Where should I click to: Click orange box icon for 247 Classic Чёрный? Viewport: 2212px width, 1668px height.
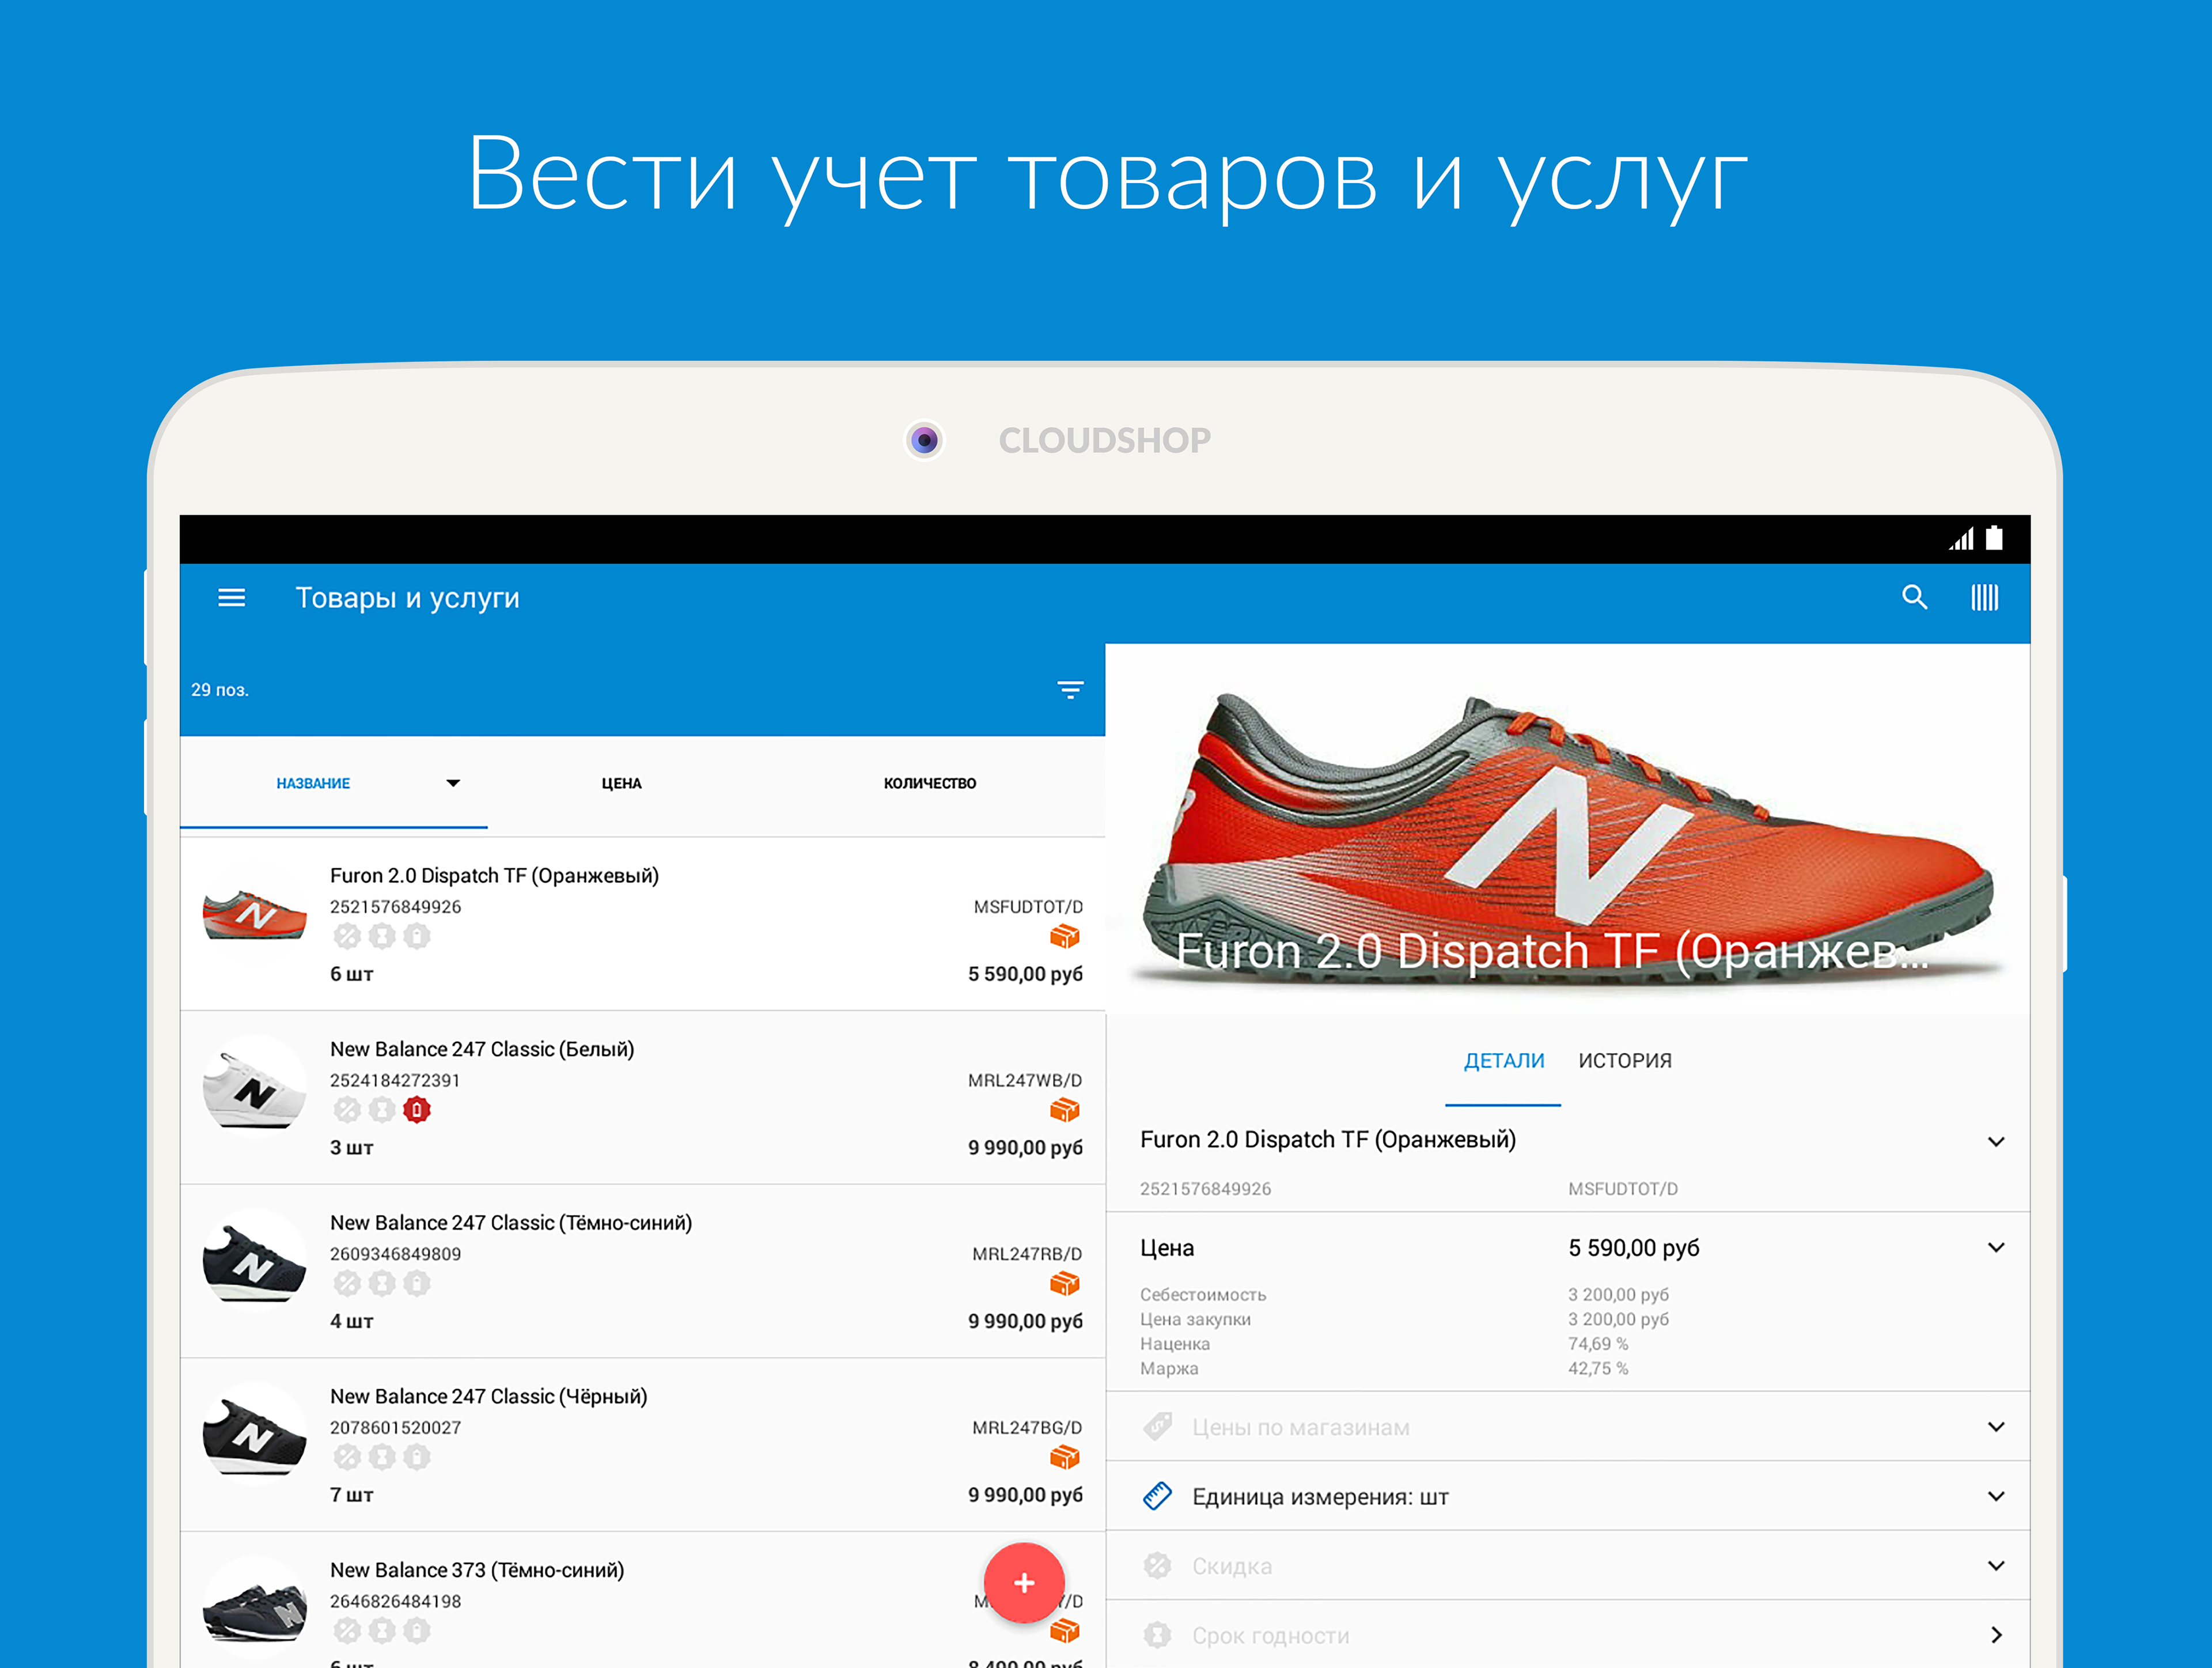coord(1065,1458)
